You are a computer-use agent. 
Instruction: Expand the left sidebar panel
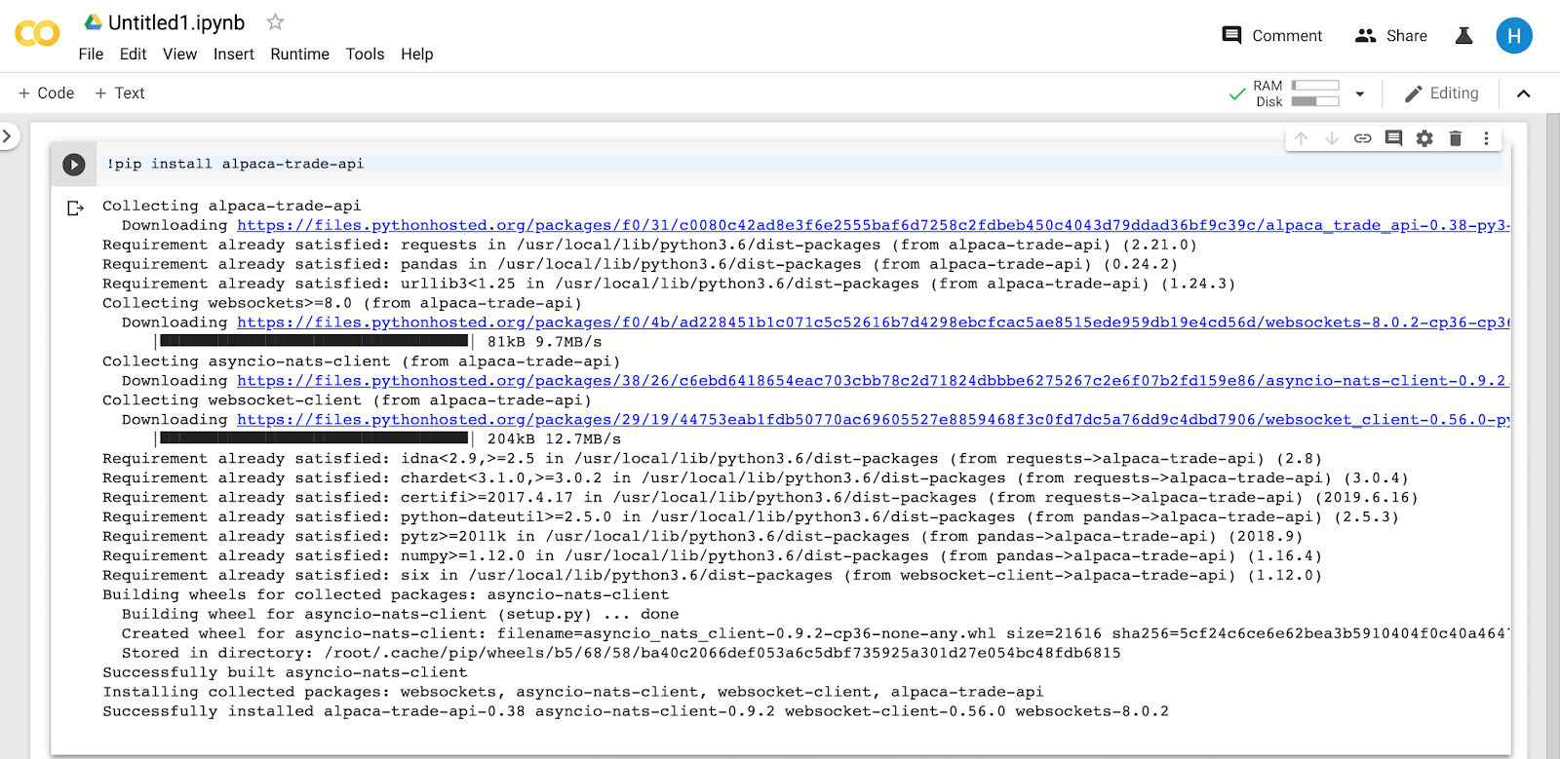click(x=7, y=135)
